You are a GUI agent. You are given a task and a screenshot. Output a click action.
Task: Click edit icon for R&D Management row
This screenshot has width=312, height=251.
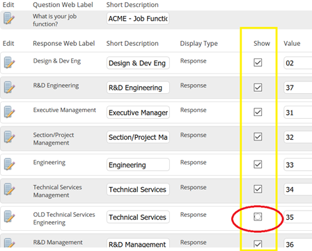(9, 243)
